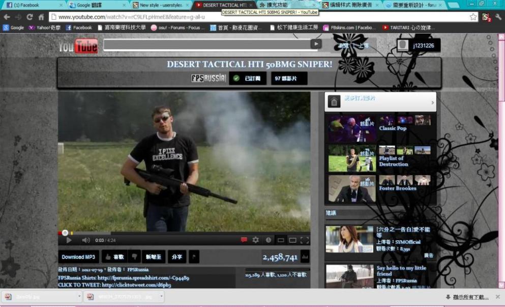The height and width of the screenshot is (307, 505).
Task: Flag the video with the flag icon
Action: pyautogui.click(x=194, y=257)
